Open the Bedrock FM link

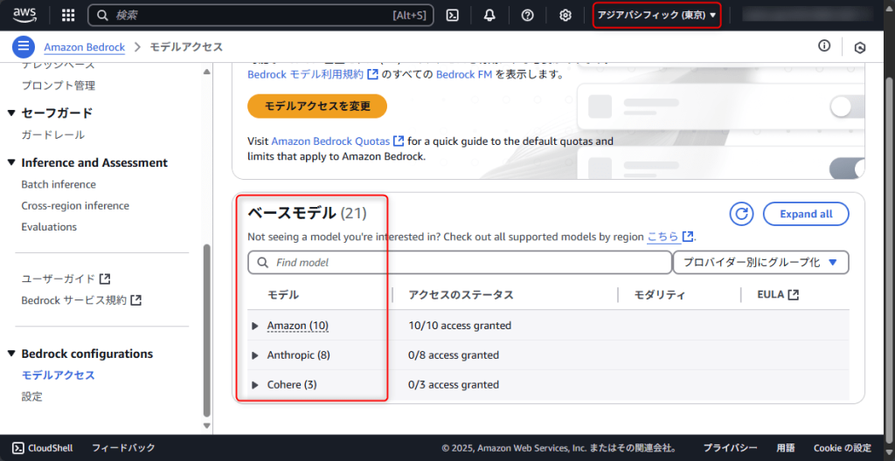coord(464,74)
